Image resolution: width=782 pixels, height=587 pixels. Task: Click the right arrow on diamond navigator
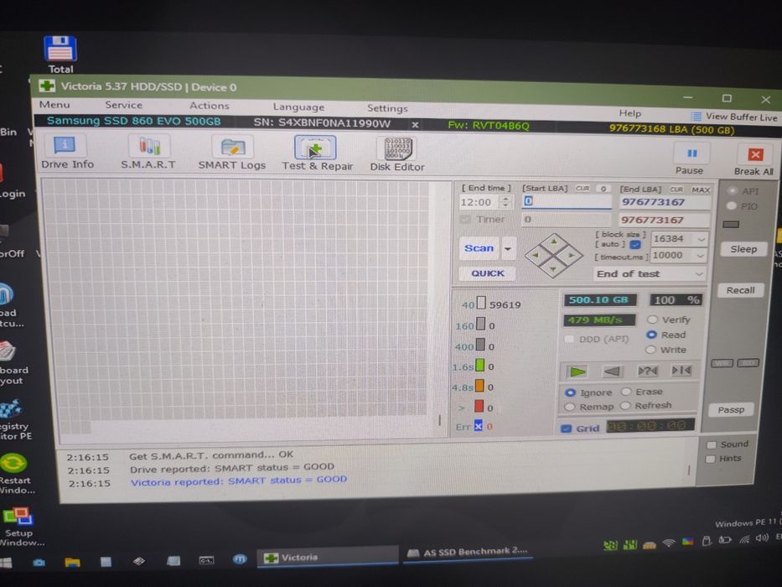[x=572, y=255]
